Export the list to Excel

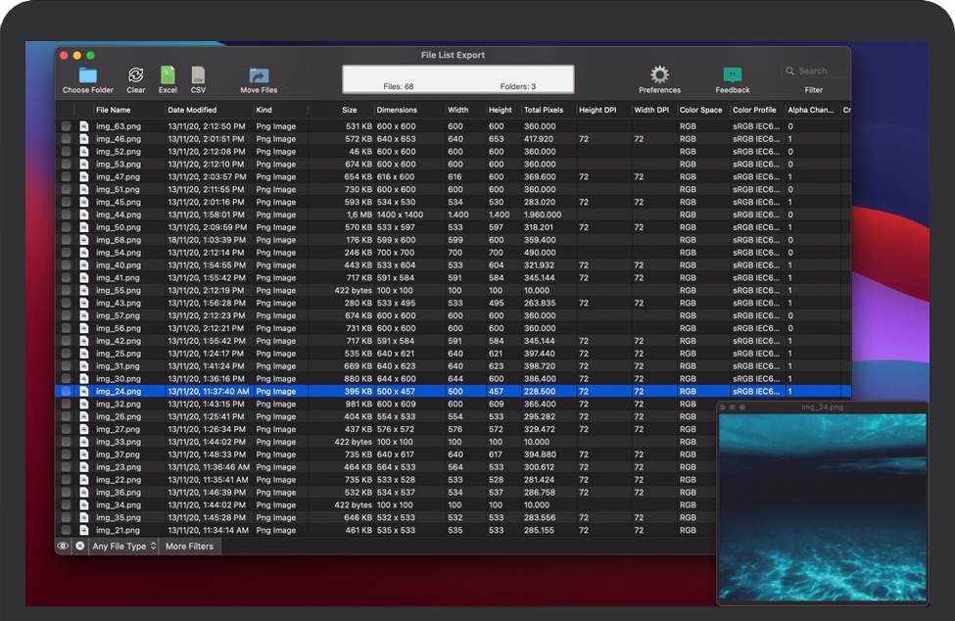(167, 75)
